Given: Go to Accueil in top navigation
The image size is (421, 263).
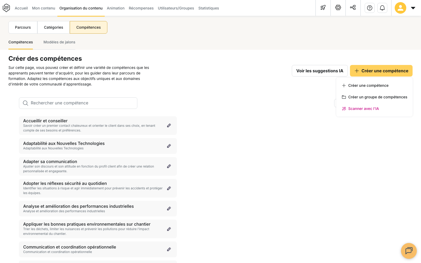Looking at the screenshot, I should tap(21, 8).
